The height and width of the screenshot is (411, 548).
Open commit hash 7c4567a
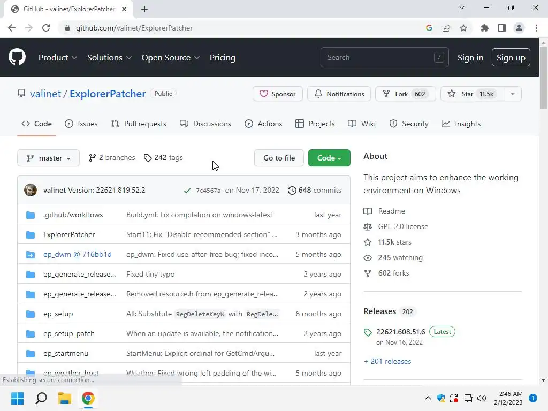click(x=208, y=191)
